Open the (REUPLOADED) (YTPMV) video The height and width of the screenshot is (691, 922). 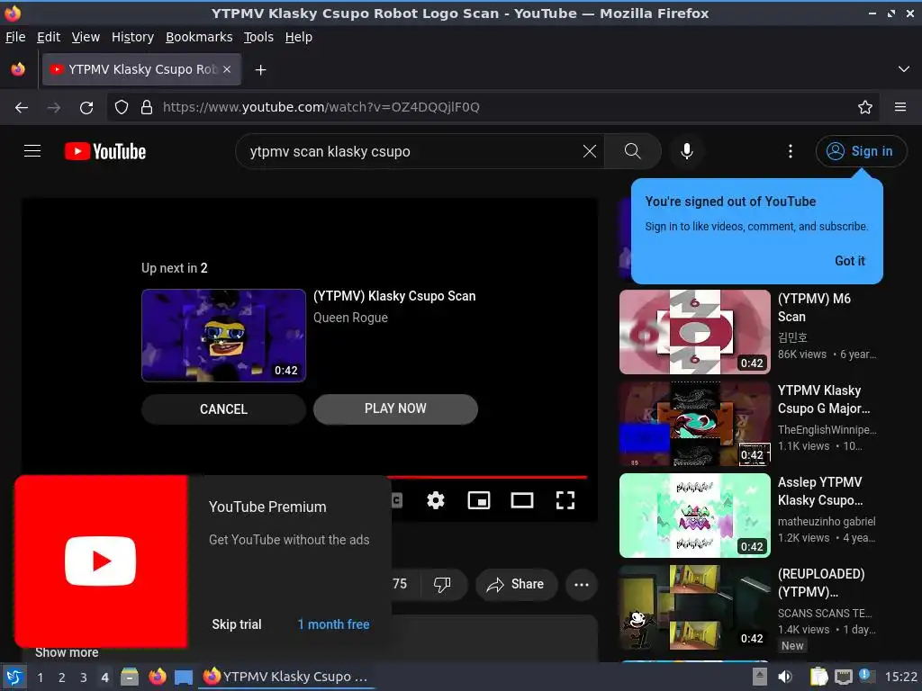click(x=694, y=607)
